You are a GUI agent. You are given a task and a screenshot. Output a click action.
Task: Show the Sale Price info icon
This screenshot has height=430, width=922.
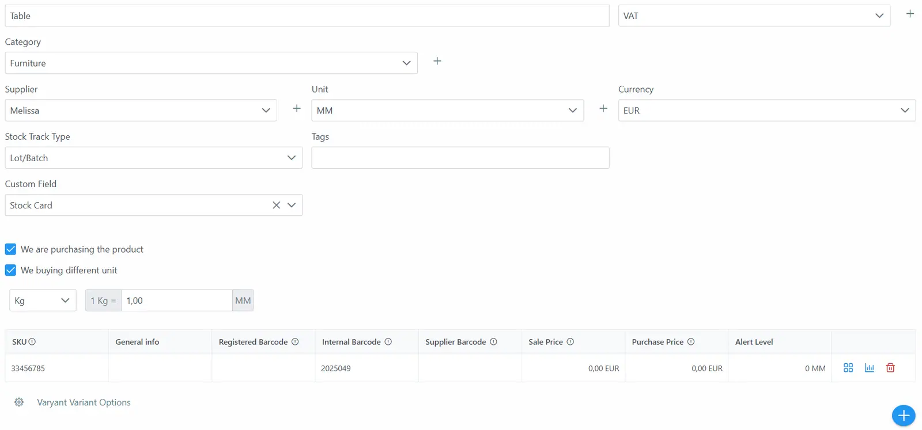(x=570, y=342)
